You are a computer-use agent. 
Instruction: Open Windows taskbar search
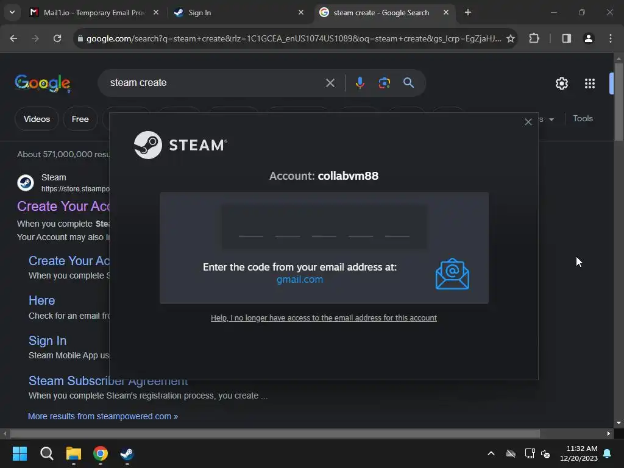point(46,453)
